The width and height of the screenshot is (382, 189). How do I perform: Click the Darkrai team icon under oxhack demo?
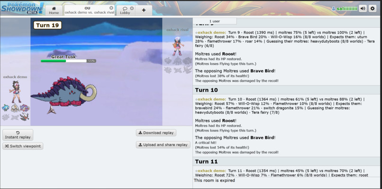(24, 117)
